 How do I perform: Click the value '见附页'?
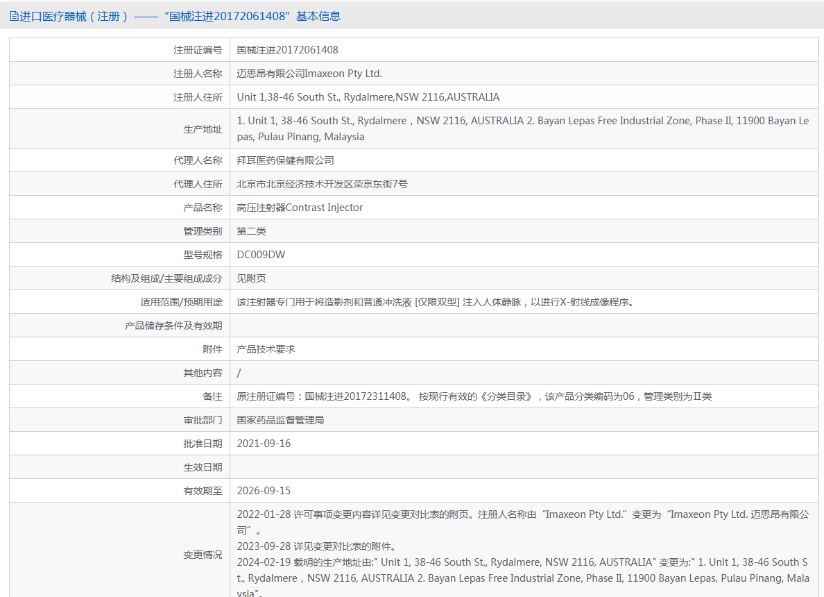[251, 279]
